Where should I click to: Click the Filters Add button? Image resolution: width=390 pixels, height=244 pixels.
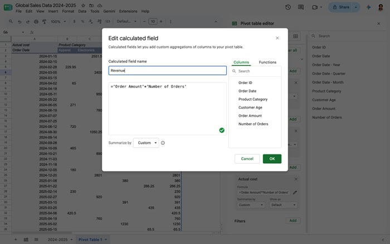pos(292,221)
